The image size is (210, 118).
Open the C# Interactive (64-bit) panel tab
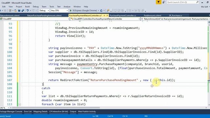pyautogui.click(x=59, y=111)
